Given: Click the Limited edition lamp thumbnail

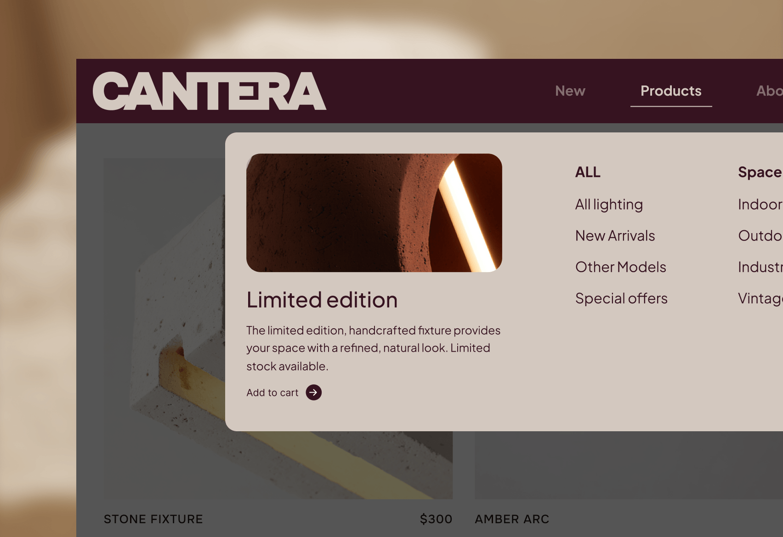Looking at the screenshot, I should [x=374, y=213].
